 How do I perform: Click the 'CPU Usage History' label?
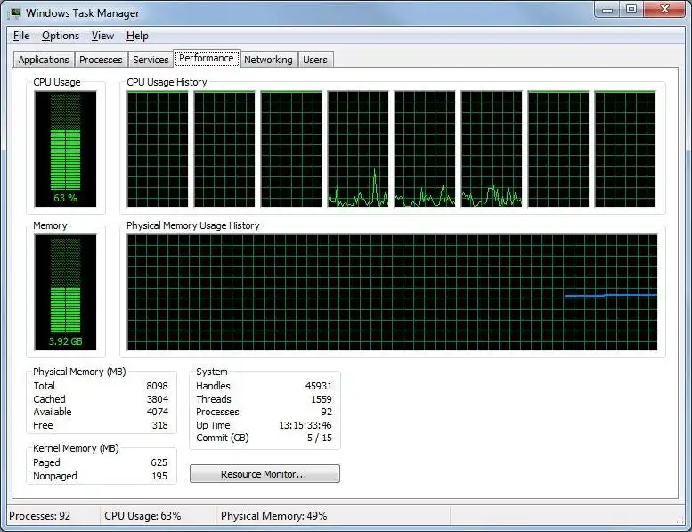coord(167,82)
